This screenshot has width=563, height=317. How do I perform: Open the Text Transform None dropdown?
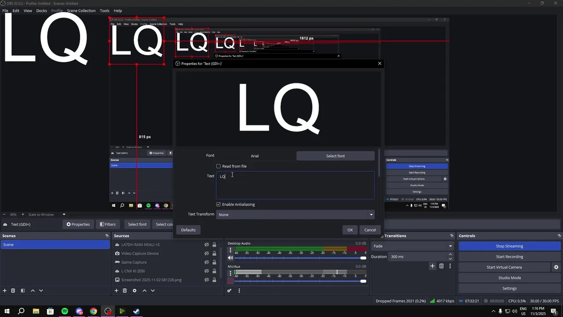pyautogui.click(x=295, y=214)
